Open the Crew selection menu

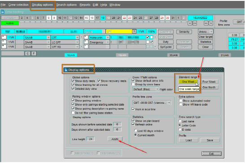18,5
